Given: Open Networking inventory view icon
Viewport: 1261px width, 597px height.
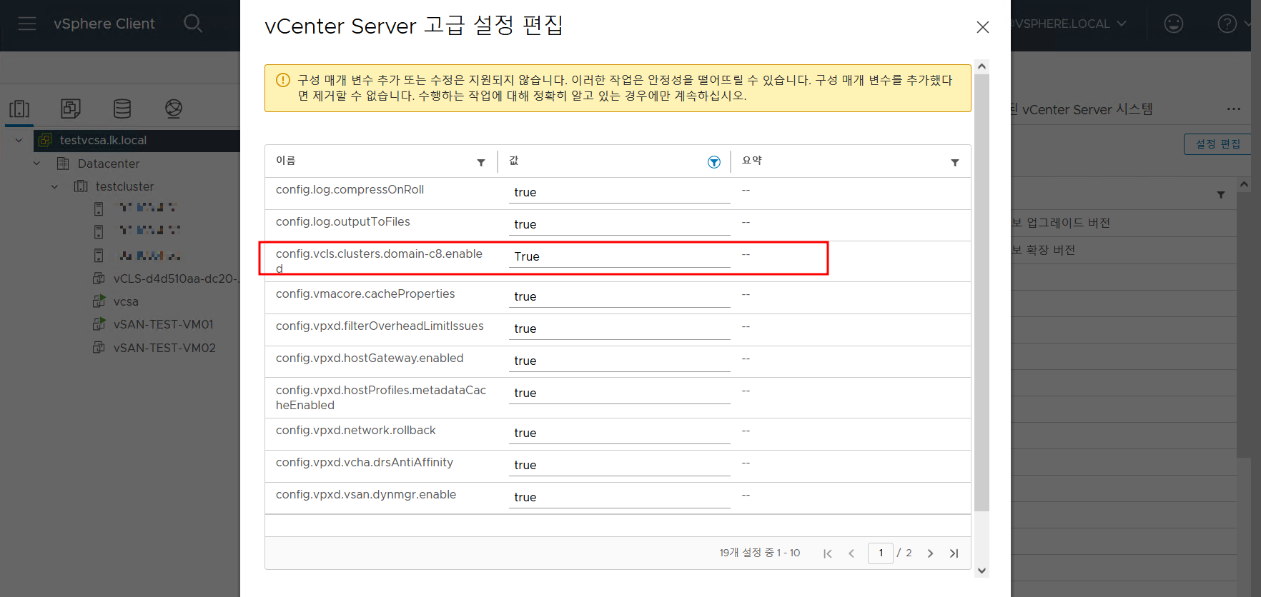Looking at the screenshot, I should 174,109.
